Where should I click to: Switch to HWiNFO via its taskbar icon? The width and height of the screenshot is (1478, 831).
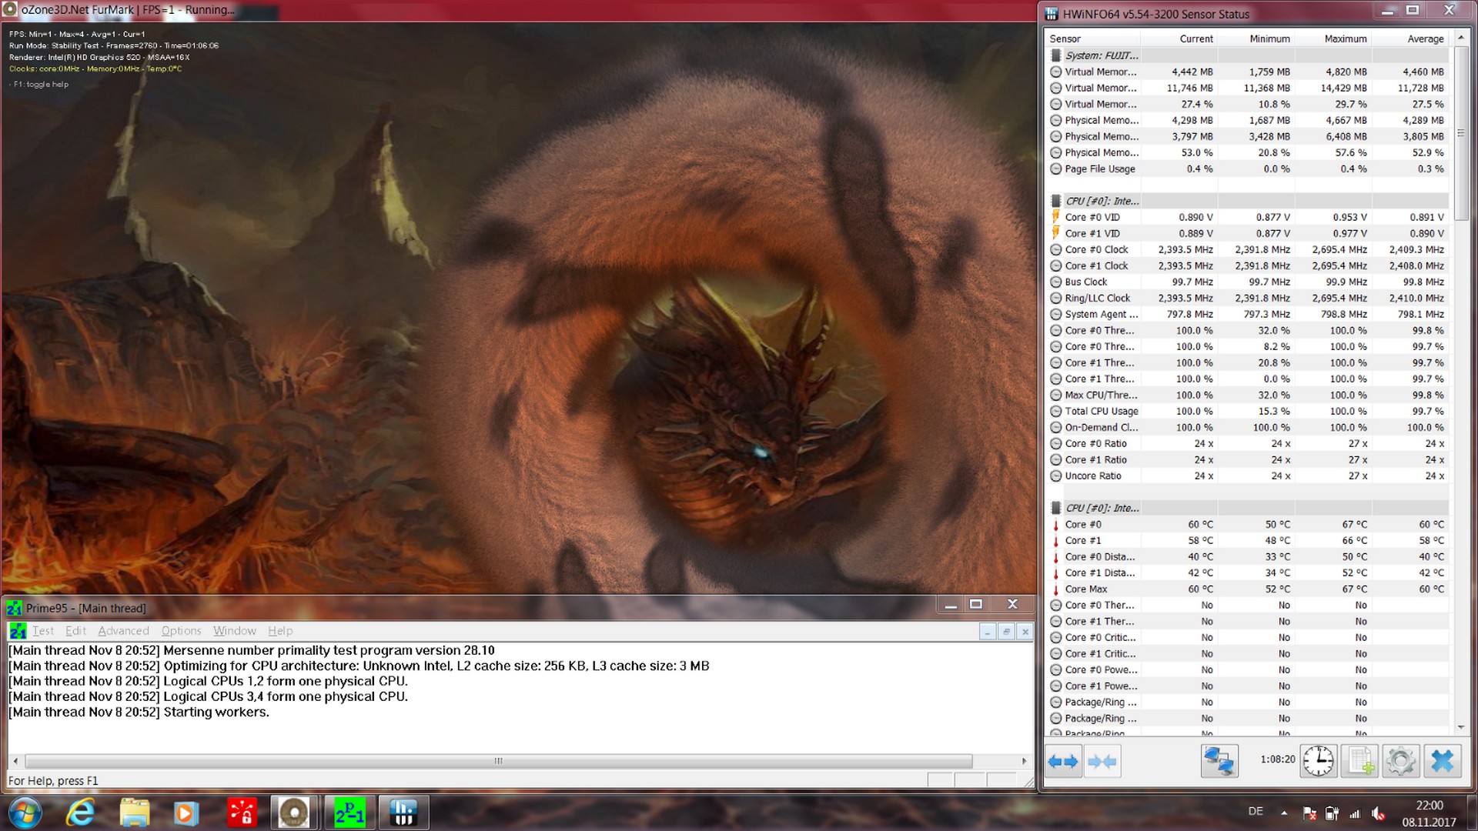(x=403, y=813)
